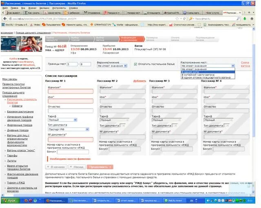
Task: Close the active 'Расписан...' tab
Action: 240,13
